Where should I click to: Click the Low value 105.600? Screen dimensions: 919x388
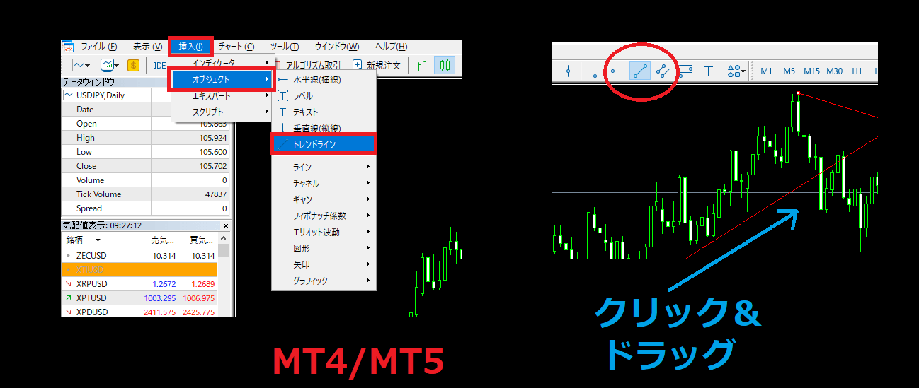[x=212, y=152]
